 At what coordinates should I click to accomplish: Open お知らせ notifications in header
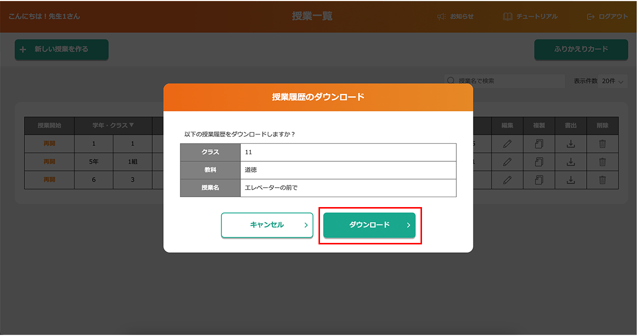pos(455,16)
